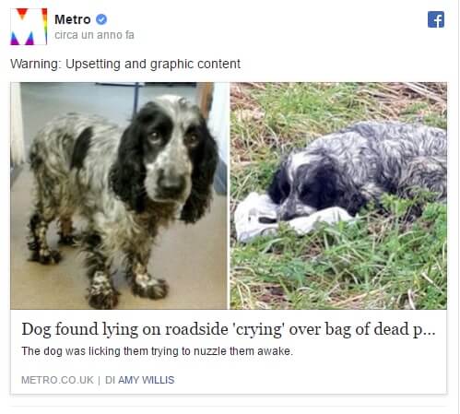Click the purple triangles in the Metro logo

point(22,39)
